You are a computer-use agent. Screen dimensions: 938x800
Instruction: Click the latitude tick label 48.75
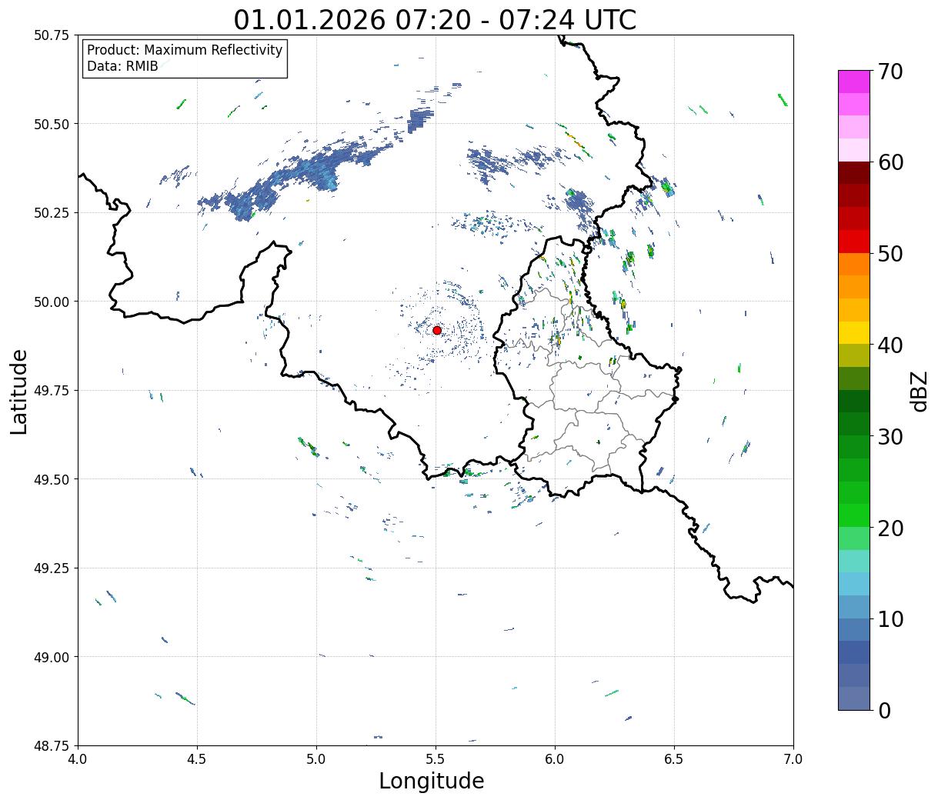[x=51, y=746]
